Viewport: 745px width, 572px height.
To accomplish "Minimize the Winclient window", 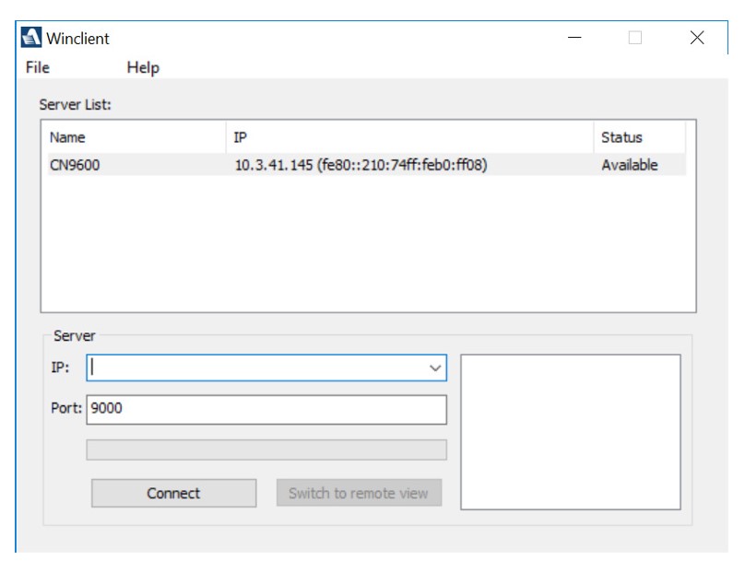I will [575, 38].
